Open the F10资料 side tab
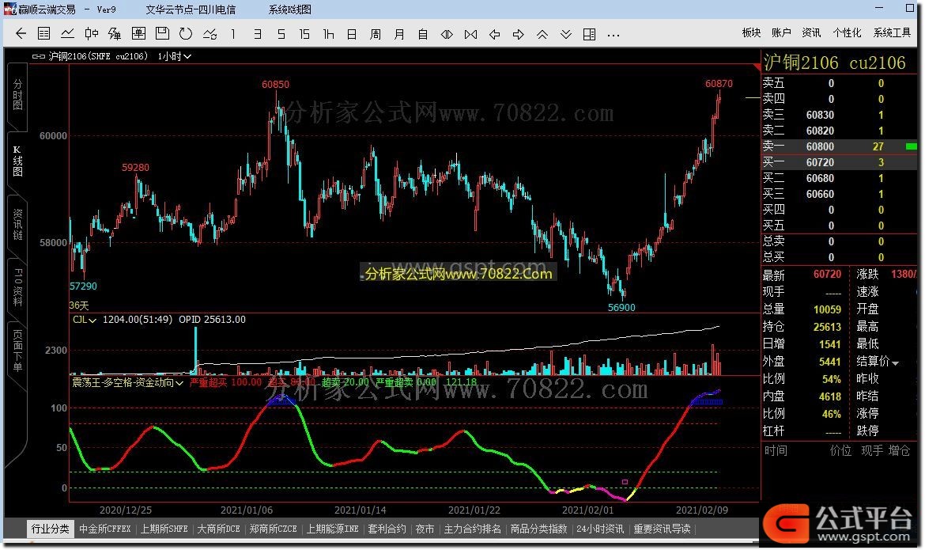Viewport: 925px width, 550px height. [17, 287]
